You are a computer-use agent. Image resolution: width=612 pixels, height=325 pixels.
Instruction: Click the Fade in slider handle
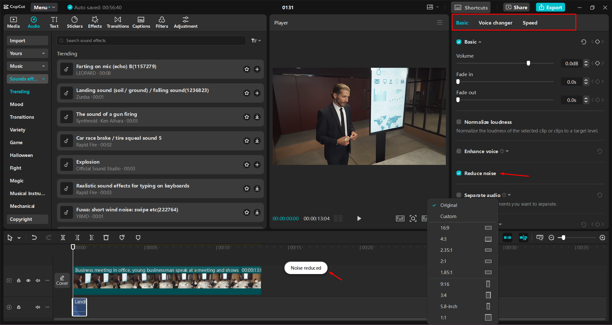[458, 81]
